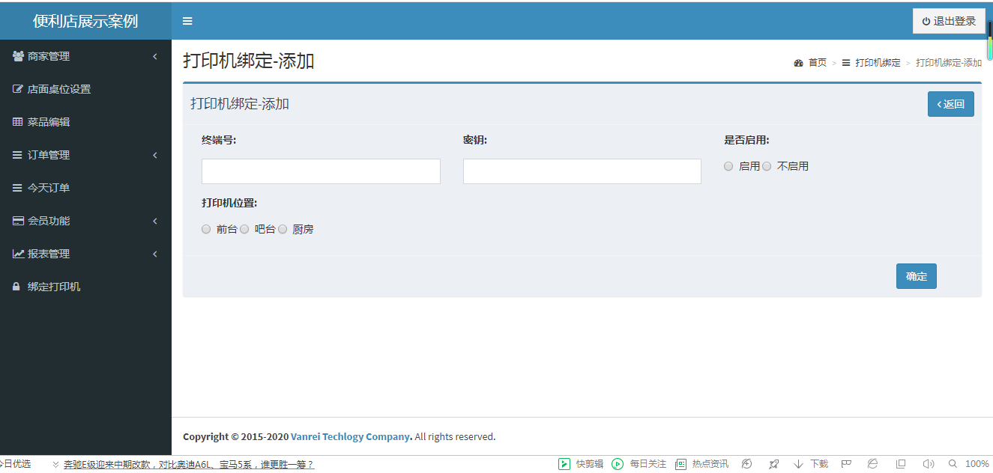Click the 订单管理 list icon
The image size is (993, 473).
(17, 155)
